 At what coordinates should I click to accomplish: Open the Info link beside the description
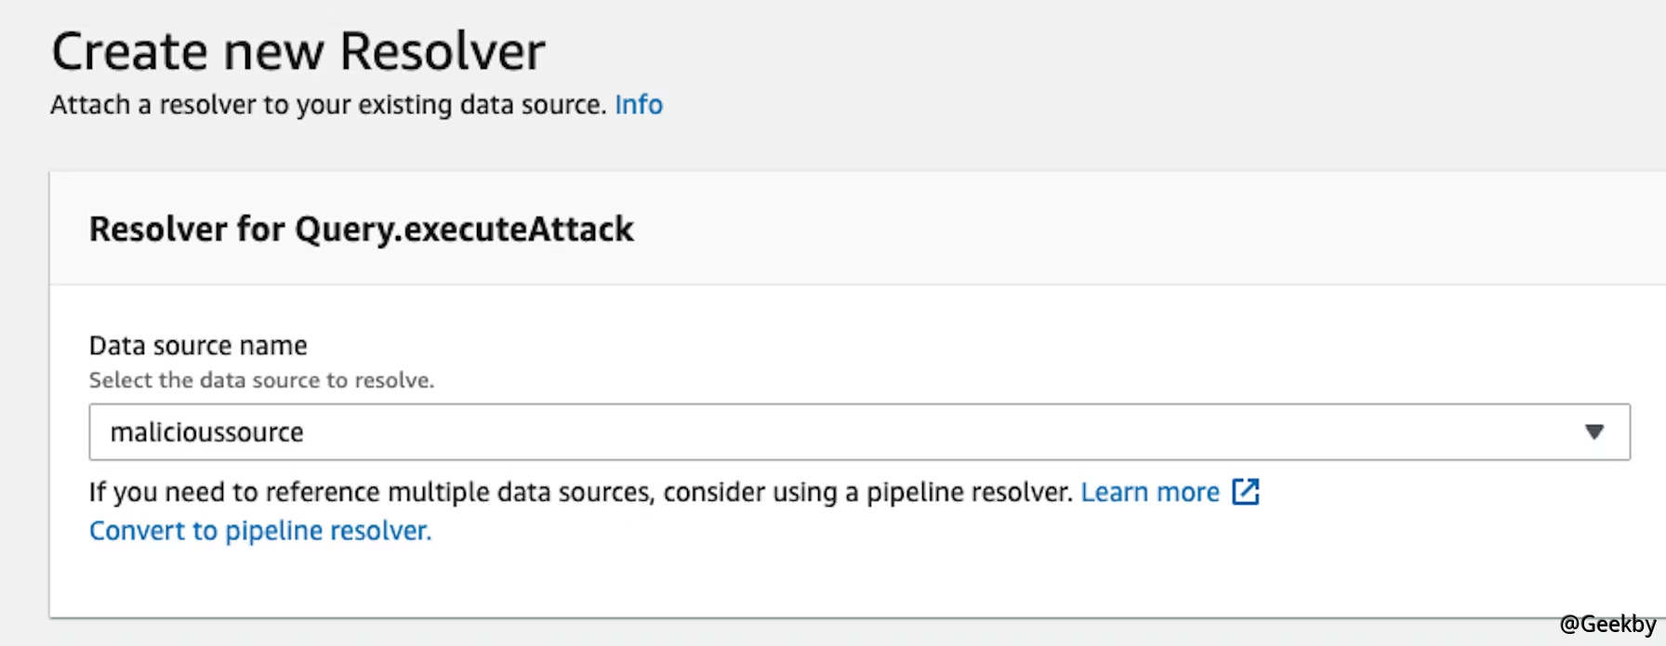point(638,105)
